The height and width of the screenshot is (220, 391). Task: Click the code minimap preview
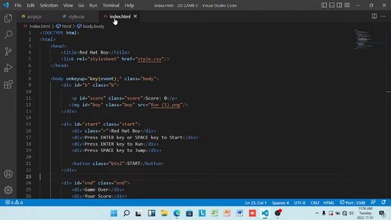364,39
